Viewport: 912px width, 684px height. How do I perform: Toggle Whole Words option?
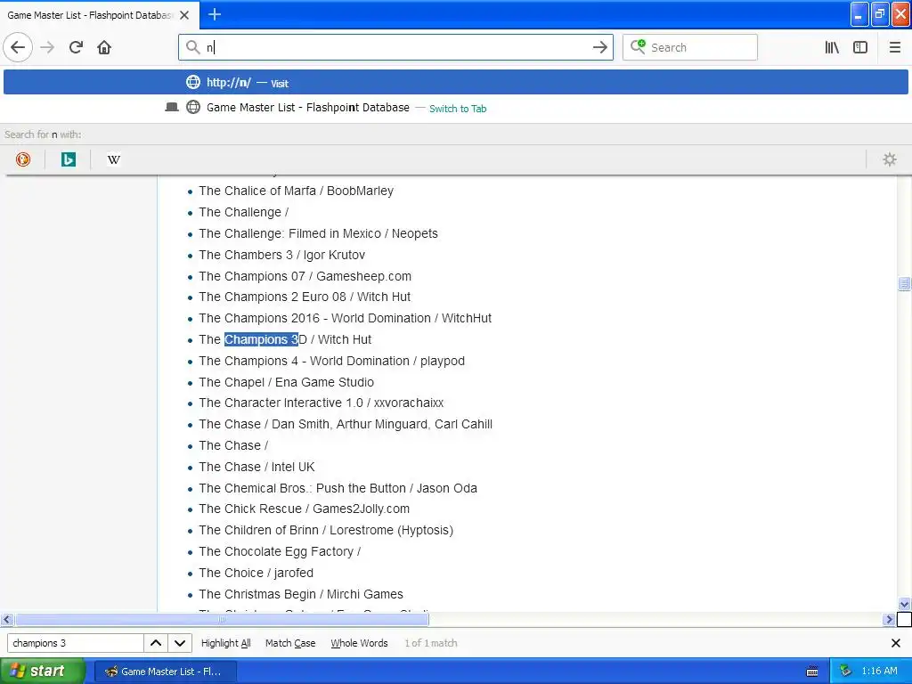click(359, 643)
